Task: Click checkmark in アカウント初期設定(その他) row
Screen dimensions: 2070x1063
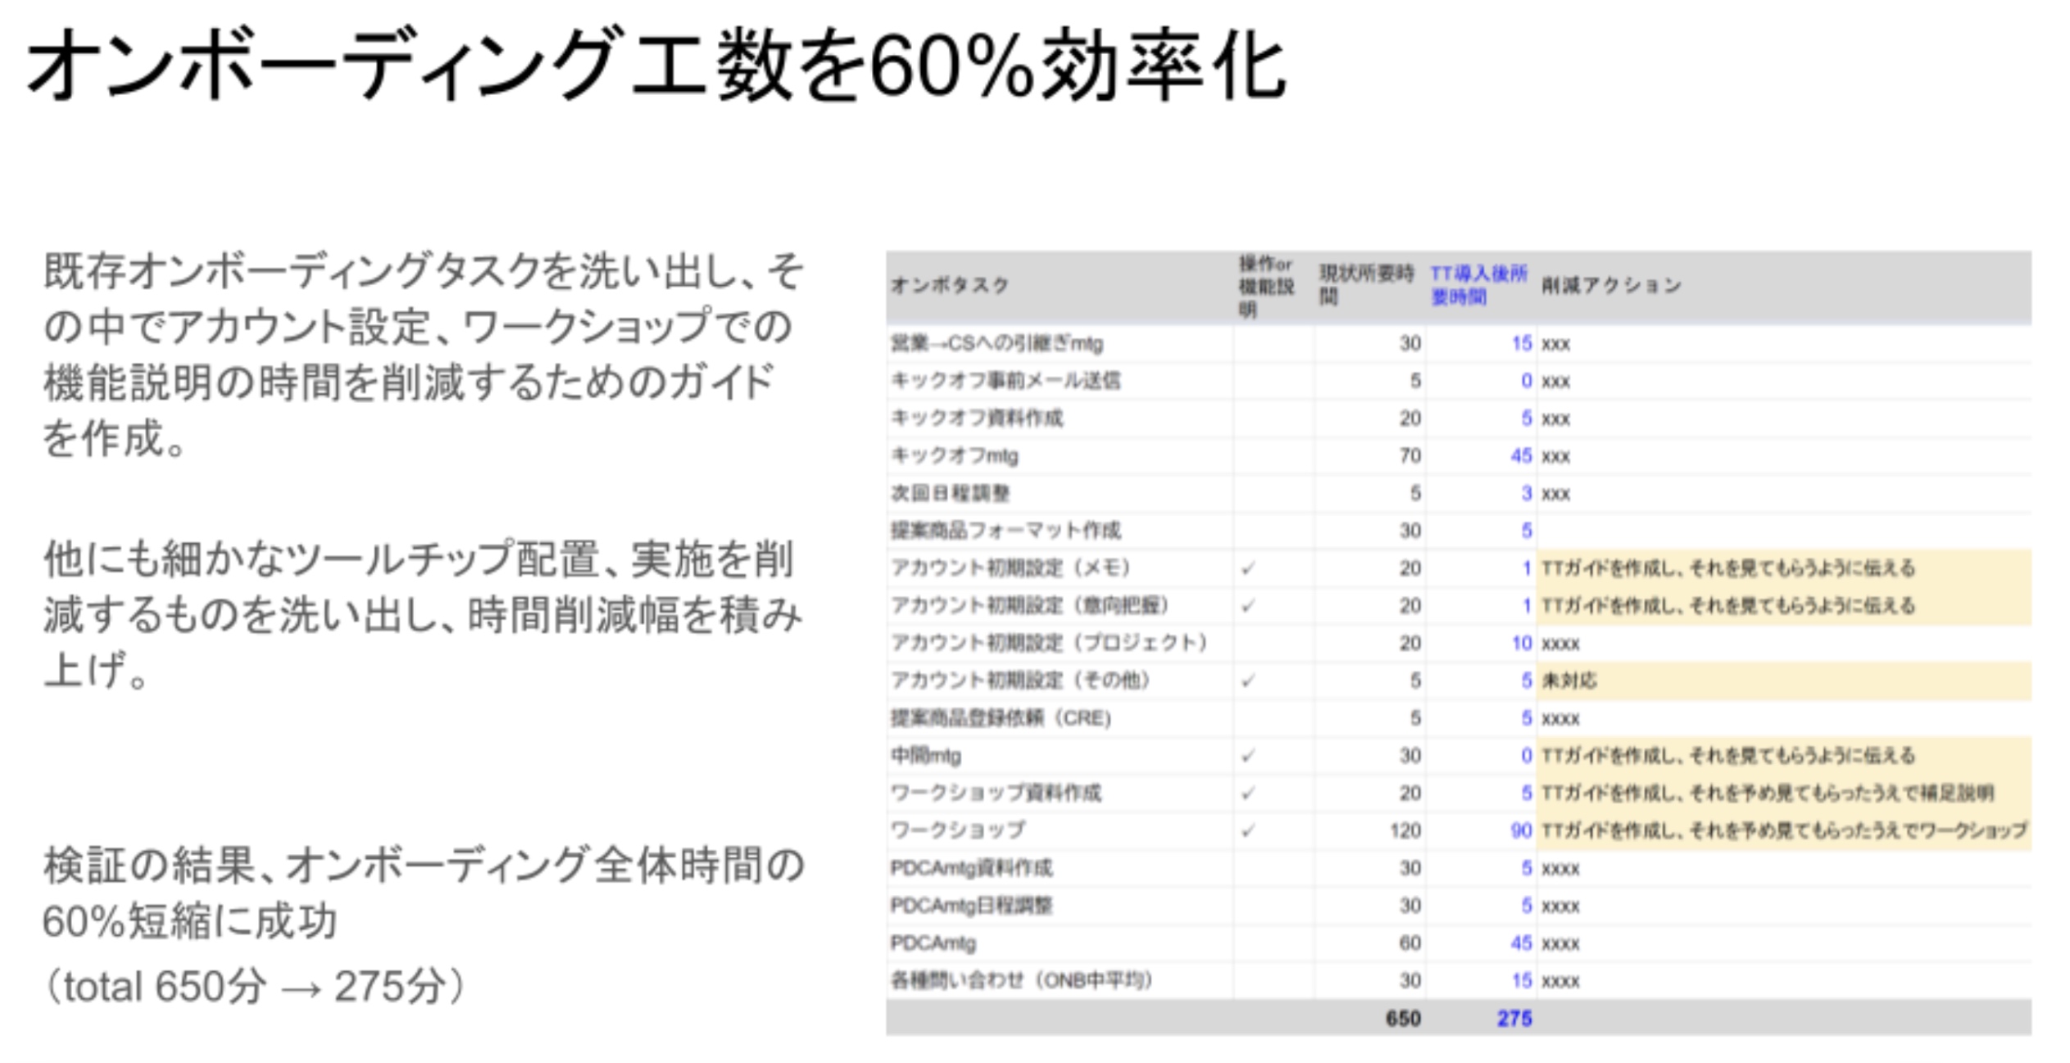Action: [x=1247, y=681]
